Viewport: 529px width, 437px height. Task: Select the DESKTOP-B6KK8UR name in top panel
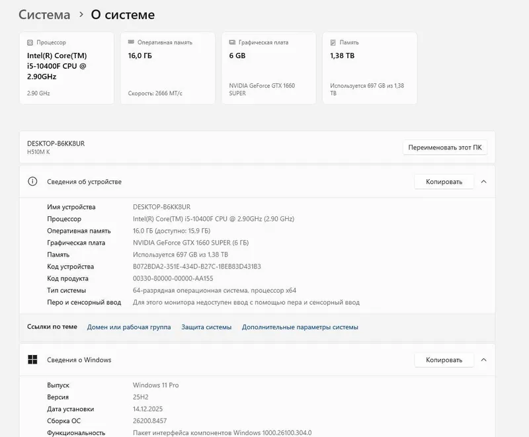tap(56, 143)
